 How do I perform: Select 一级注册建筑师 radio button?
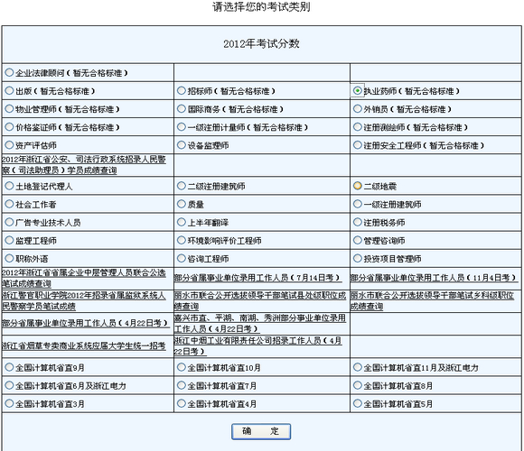coord(358,204)
